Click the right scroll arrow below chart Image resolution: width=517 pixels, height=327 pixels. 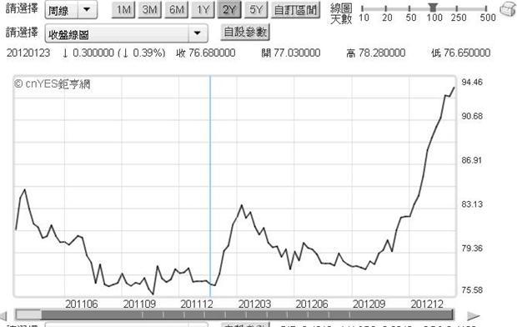(x=474, y=316)
